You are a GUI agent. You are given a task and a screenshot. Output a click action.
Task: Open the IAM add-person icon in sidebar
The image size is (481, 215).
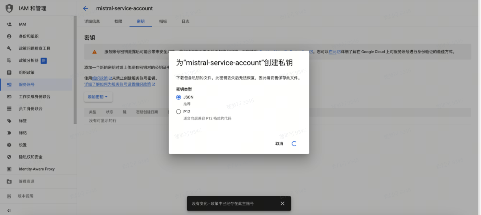click(9, 24)
